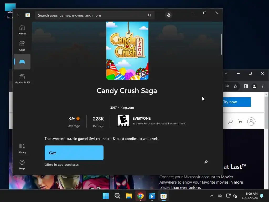Click the Iron Man movie thumbnail behind Store
Screen dimensions: 269x202
pos(69,182)
